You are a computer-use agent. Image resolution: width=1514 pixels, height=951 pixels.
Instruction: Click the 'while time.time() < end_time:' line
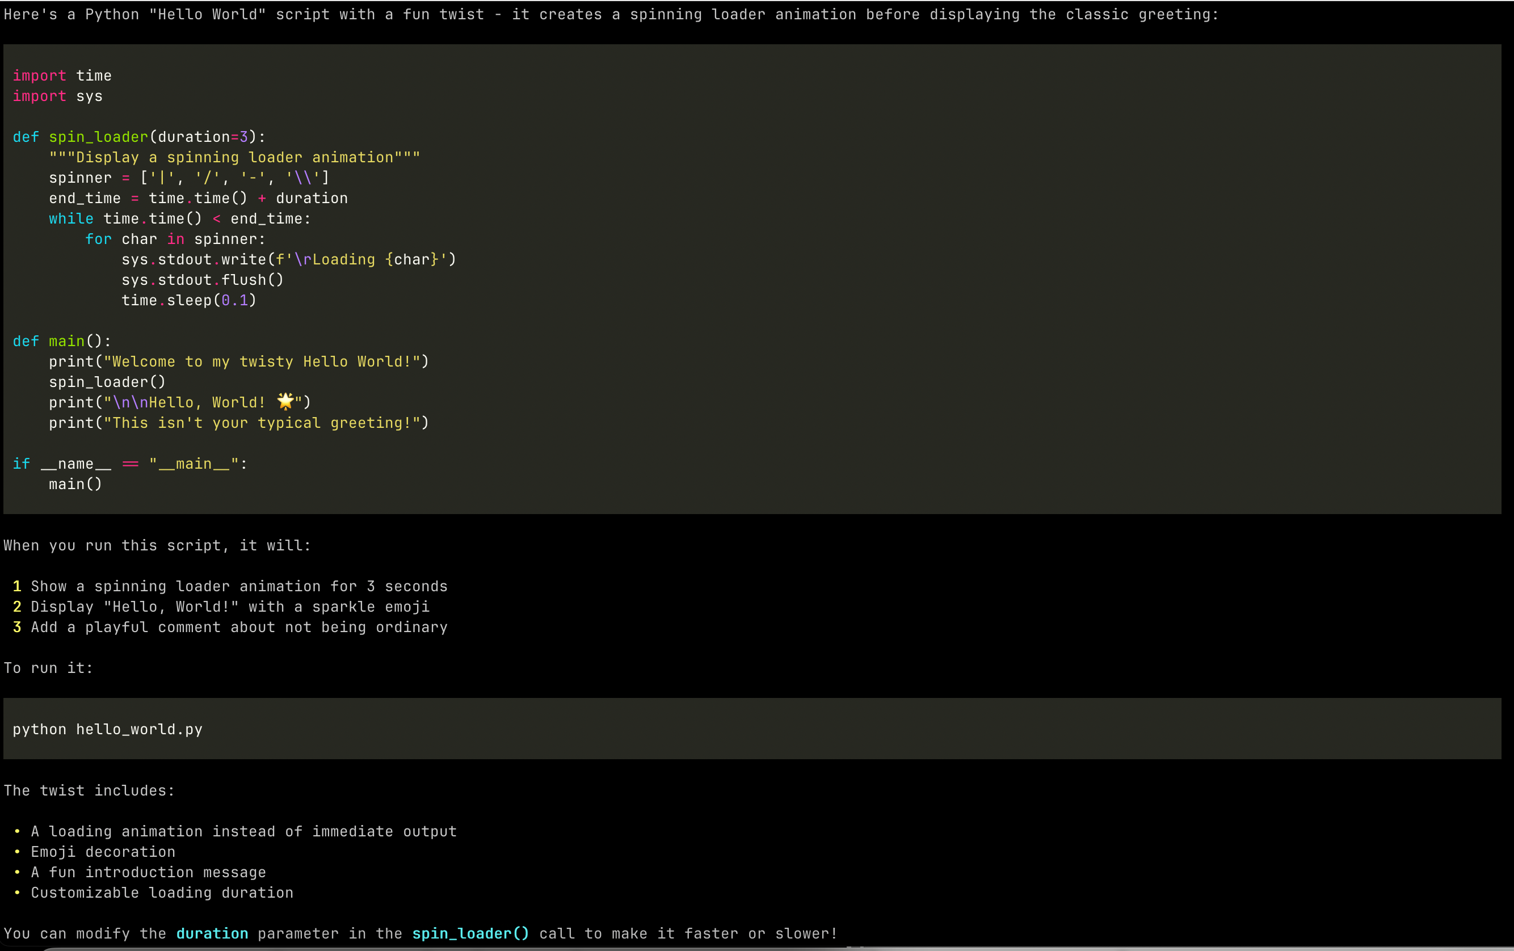180,218
